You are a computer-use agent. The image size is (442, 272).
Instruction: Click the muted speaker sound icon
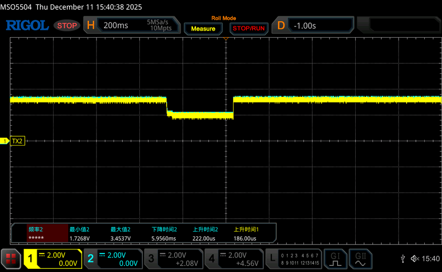tap(415, 258)
